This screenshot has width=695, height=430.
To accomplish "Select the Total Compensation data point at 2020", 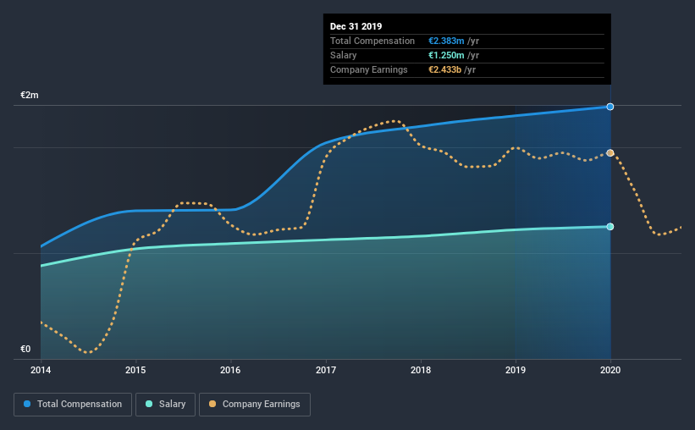I will tap(610, 107).
